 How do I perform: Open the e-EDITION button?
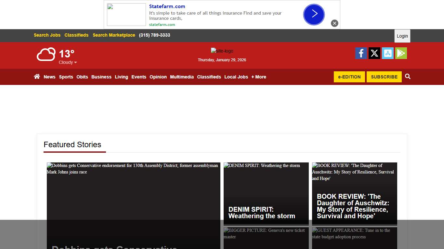tap(349, 77)
